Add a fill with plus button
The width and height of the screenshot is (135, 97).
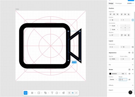(133, 65)
